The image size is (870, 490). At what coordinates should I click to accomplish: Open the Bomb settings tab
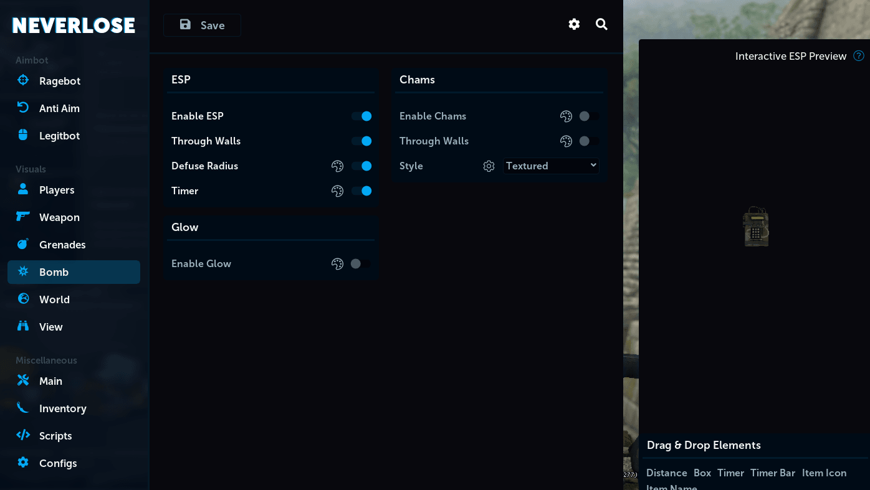[x=74, y=272]
